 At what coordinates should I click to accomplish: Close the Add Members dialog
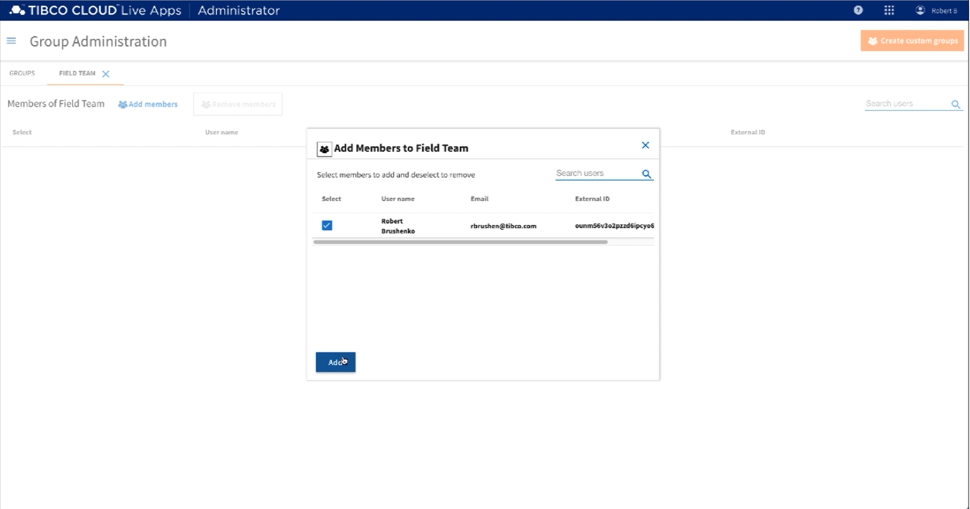(645, 145)
